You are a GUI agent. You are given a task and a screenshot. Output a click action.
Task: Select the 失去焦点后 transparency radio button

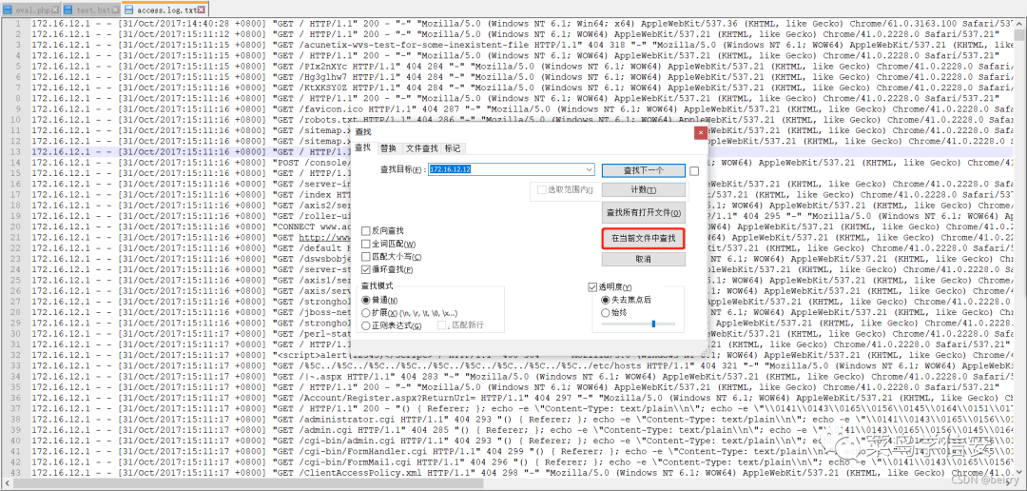605,300
